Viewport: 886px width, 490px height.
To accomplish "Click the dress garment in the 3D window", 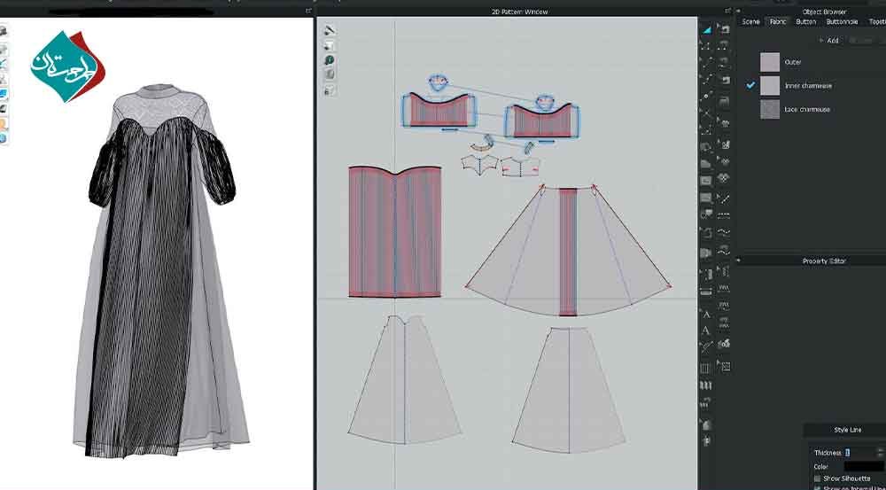I will 161,271.
